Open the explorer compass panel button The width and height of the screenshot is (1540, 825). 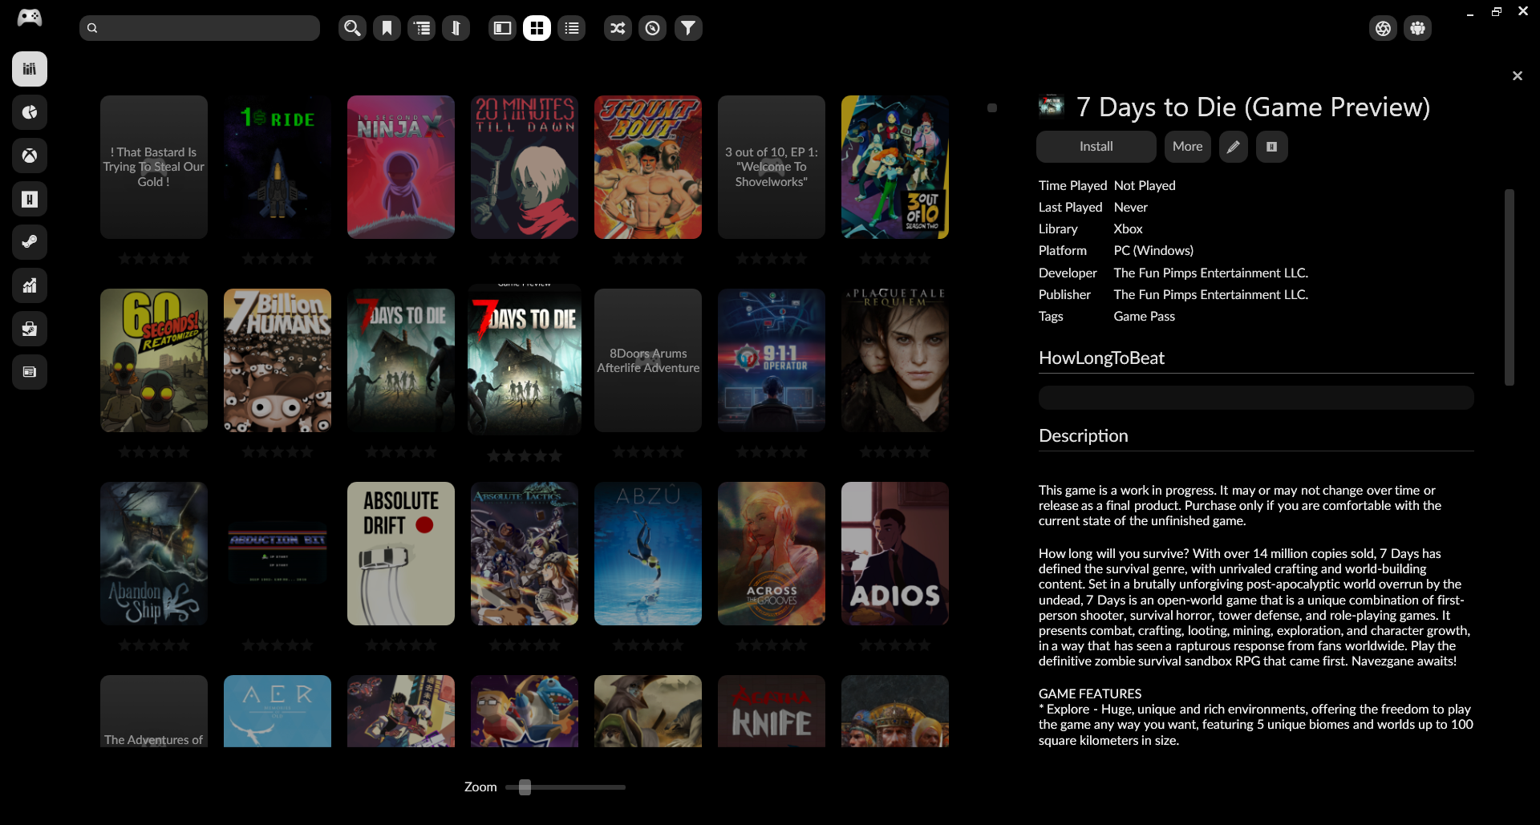click(x=653, y=28)
